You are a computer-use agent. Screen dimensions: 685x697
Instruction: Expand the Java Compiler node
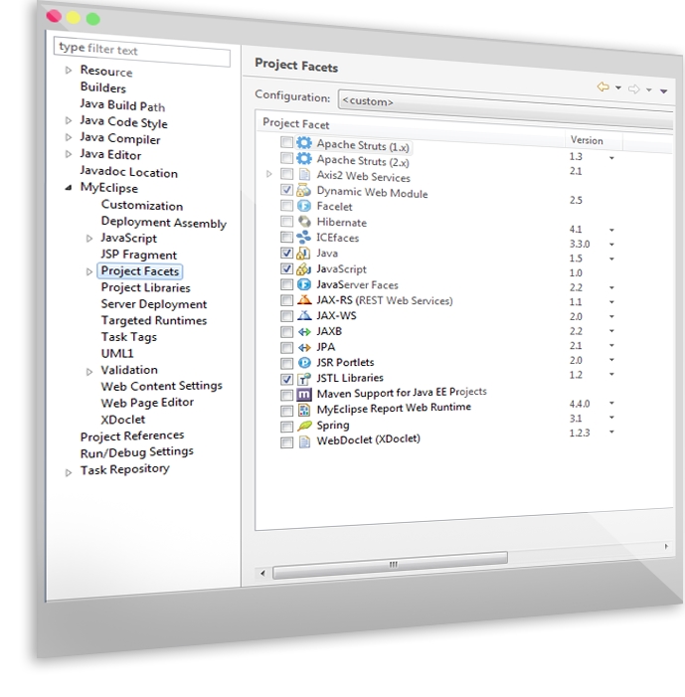tap(68, 137)
